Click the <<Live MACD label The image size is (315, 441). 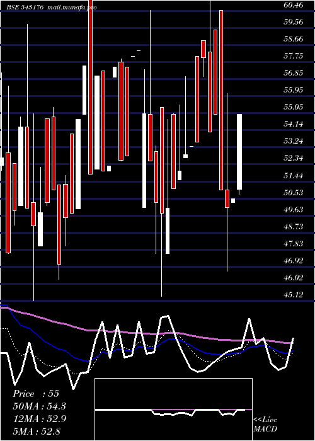pos(265,424)
